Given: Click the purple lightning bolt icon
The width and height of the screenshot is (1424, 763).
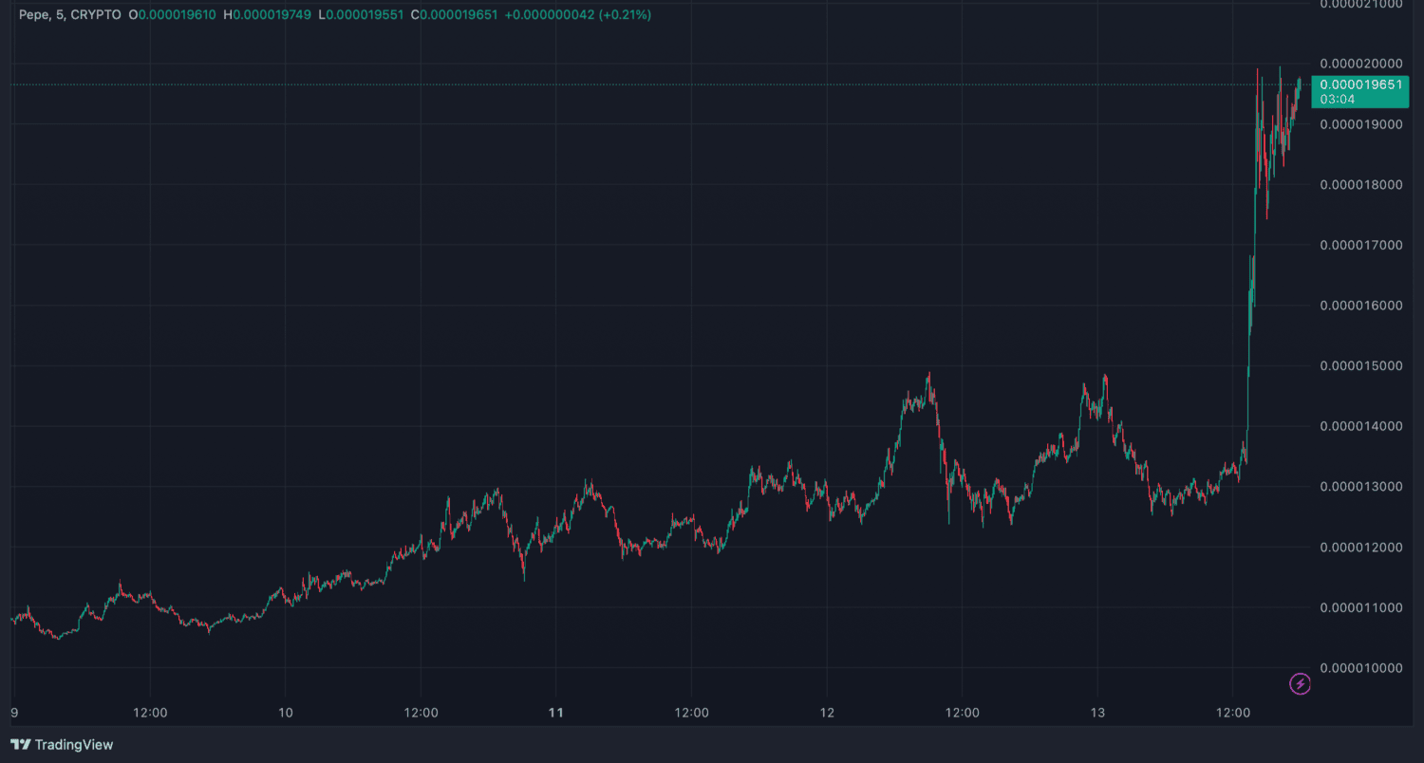Looking at the screenshot, I should click(x=1300, y=683).
